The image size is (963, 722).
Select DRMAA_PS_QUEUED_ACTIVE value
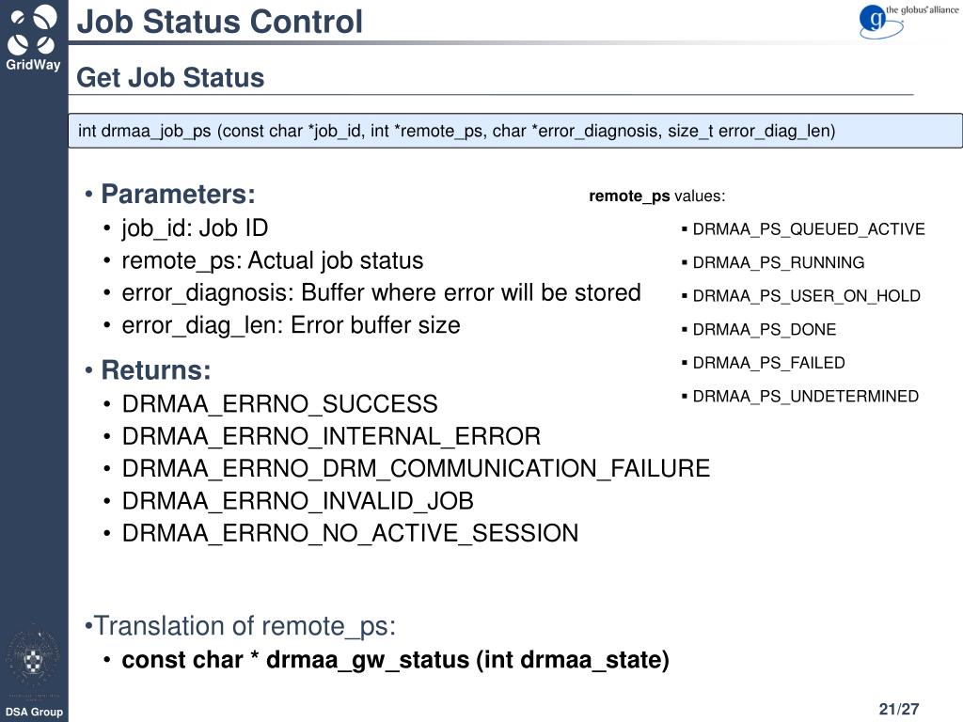click(808, 229)
